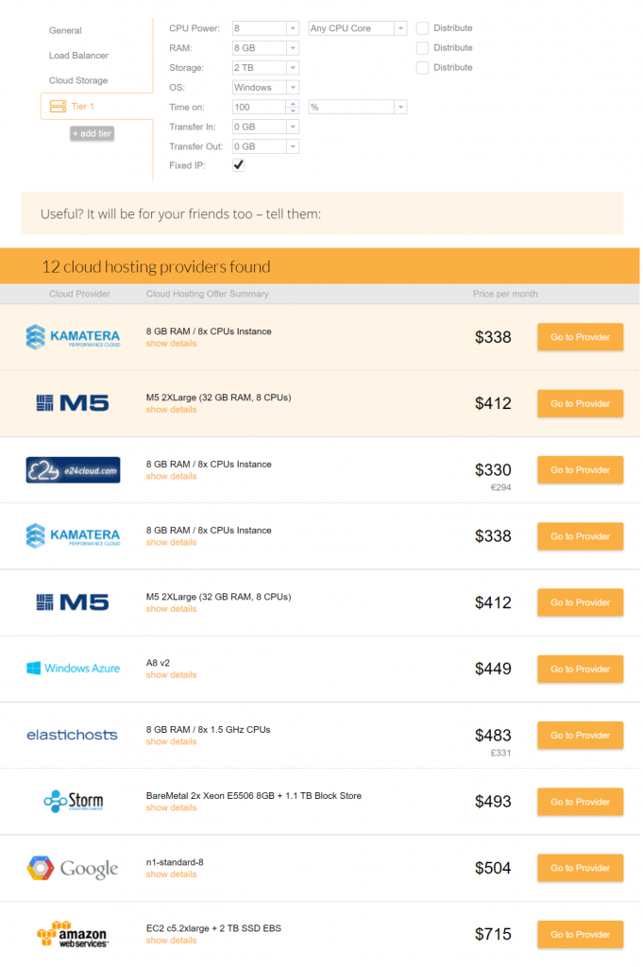Open the Cloud Storage tab
This screenshot has width=643, height=967.
tap(78, 80)
